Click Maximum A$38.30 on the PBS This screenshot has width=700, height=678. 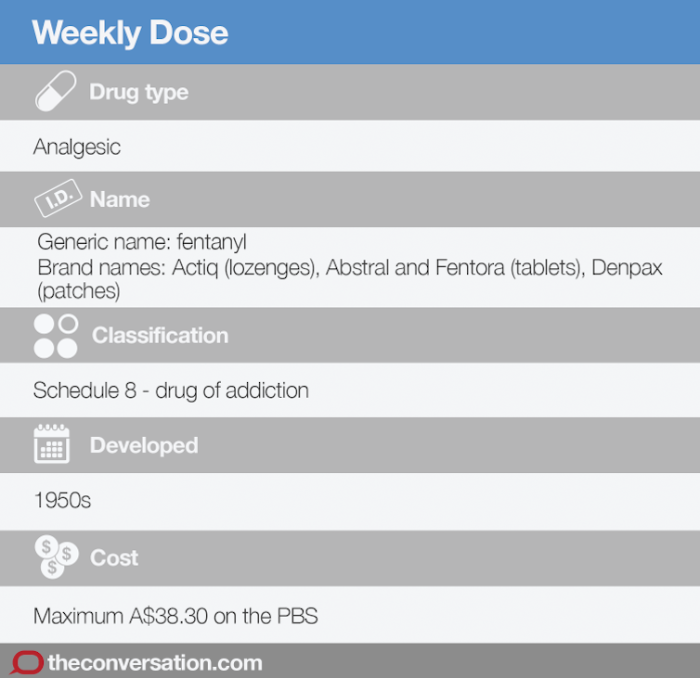point(175,616)
